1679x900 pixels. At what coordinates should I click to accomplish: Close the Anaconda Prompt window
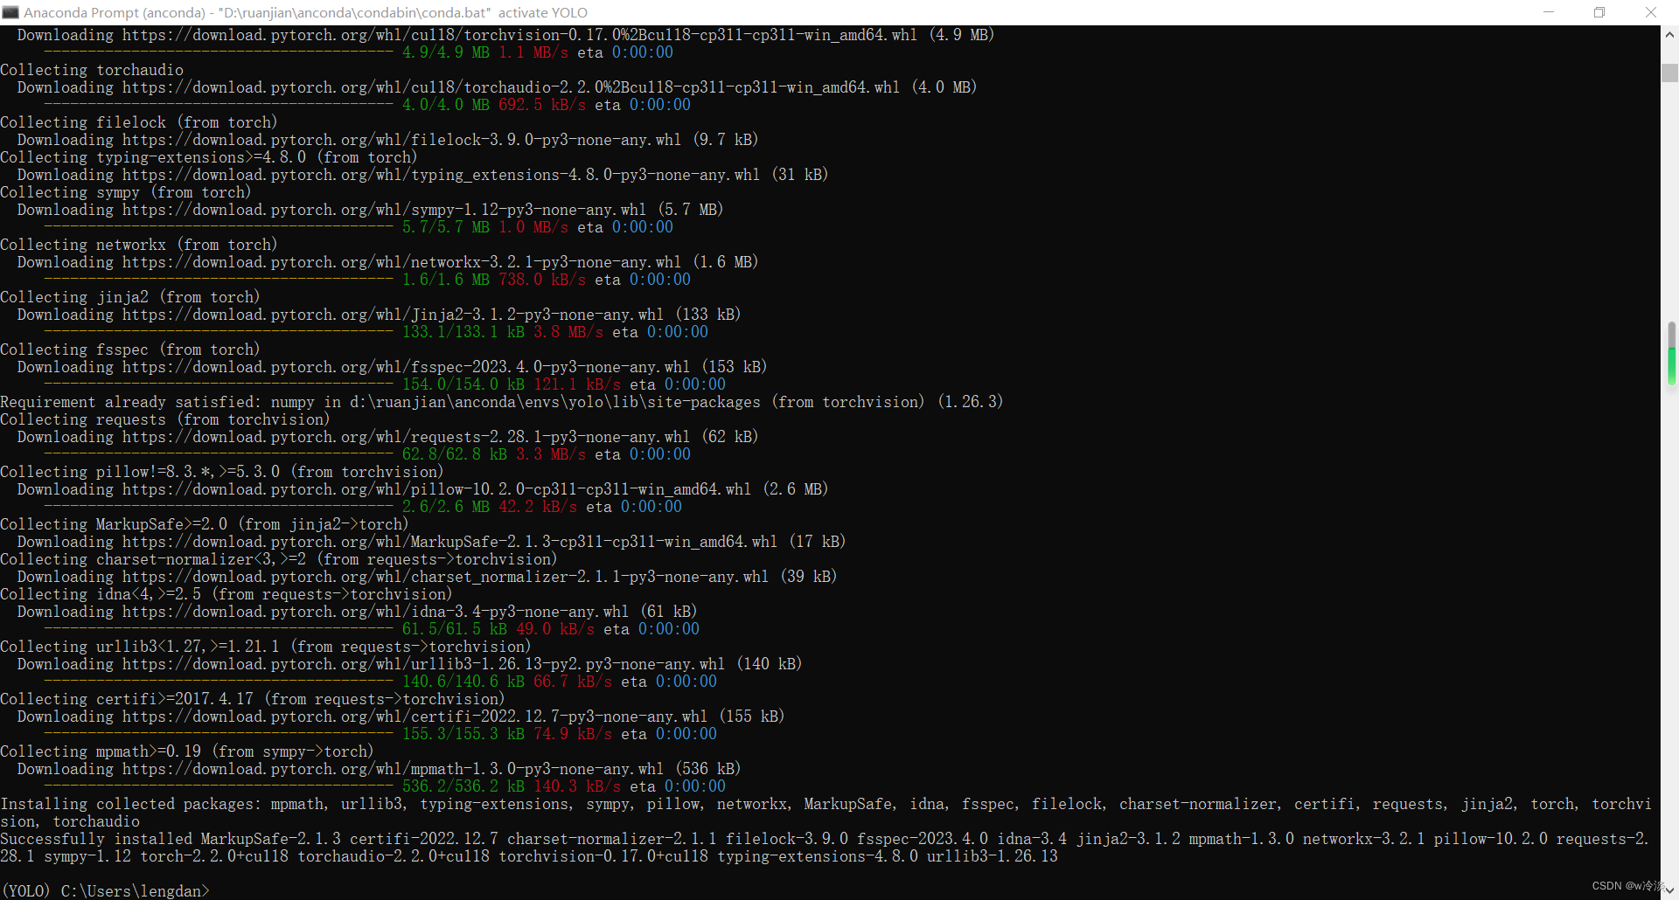click(x=1651, y=12)
